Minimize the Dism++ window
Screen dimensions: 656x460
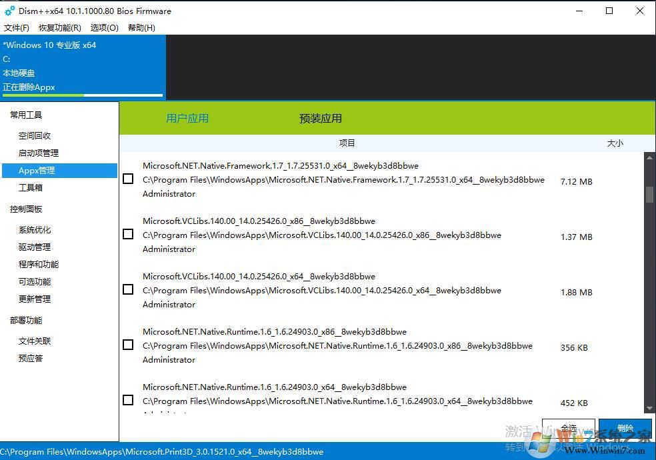[x=579, y=11]
